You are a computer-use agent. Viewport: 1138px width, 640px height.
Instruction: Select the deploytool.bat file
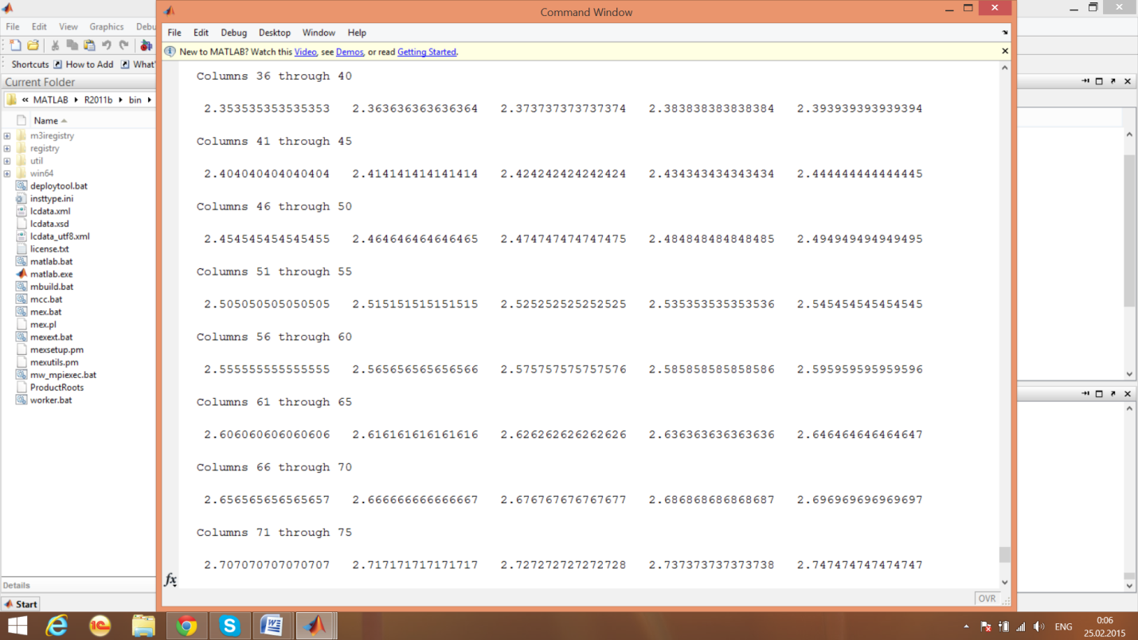point(58,186)
